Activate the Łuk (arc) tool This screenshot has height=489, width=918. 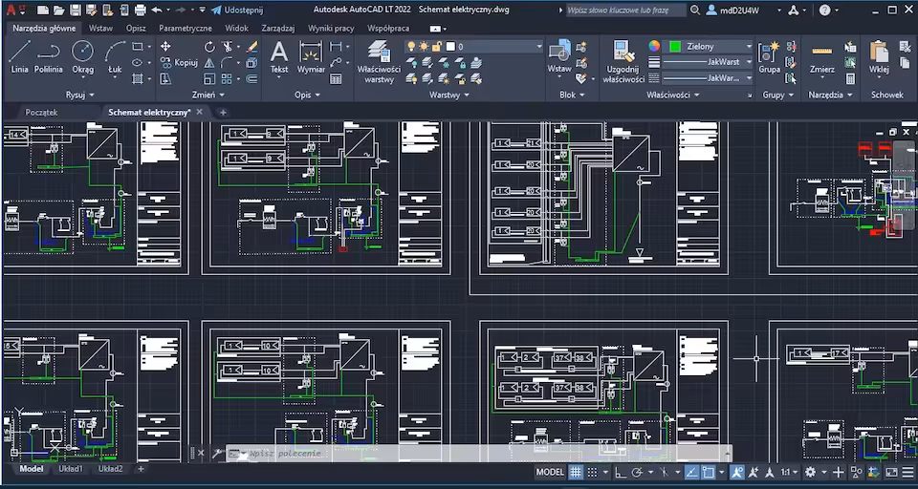point(116,57)
